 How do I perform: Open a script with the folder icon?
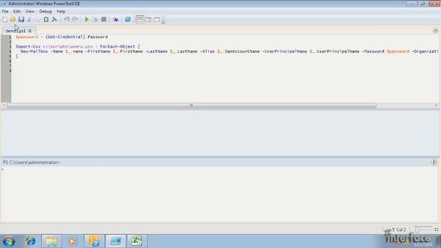13,19
